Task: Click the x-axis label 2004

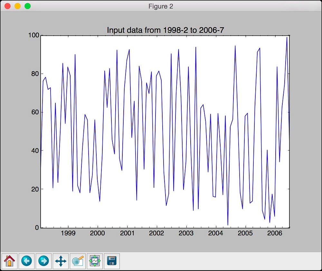Action: 216,233
